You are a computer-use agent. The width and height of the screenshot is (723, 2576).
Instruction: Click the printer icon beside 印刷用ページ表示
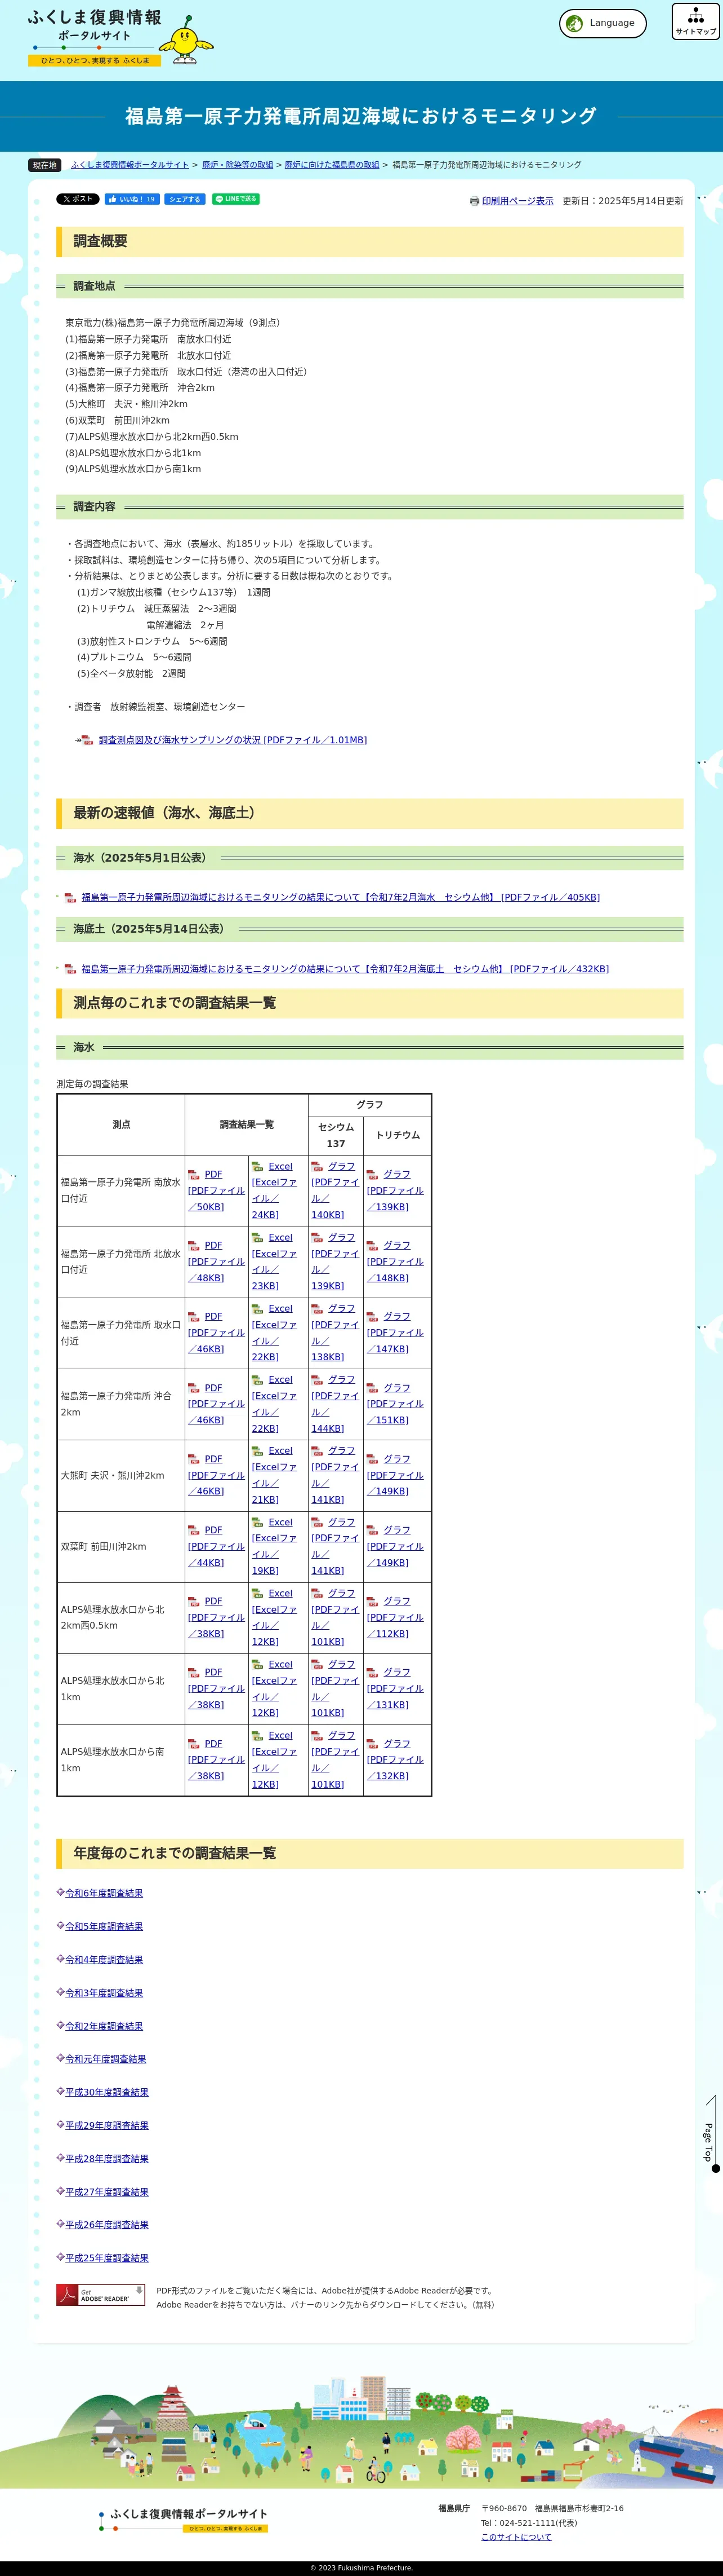coord(474,201)
